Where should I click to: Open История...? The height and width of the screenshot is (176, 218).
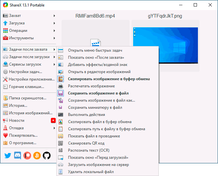tap(29, 106)
